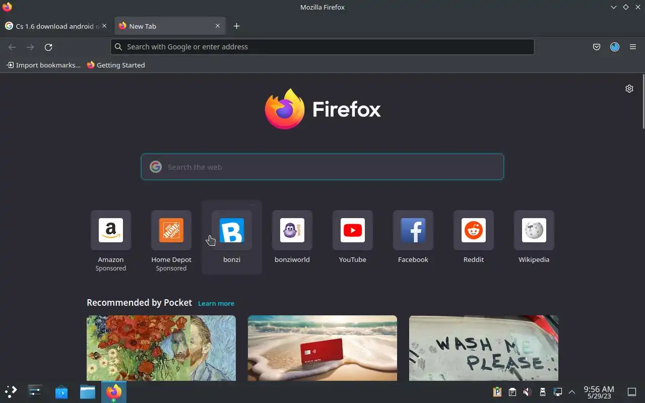Close the Cs 1.6 download tab

(104, 26)
